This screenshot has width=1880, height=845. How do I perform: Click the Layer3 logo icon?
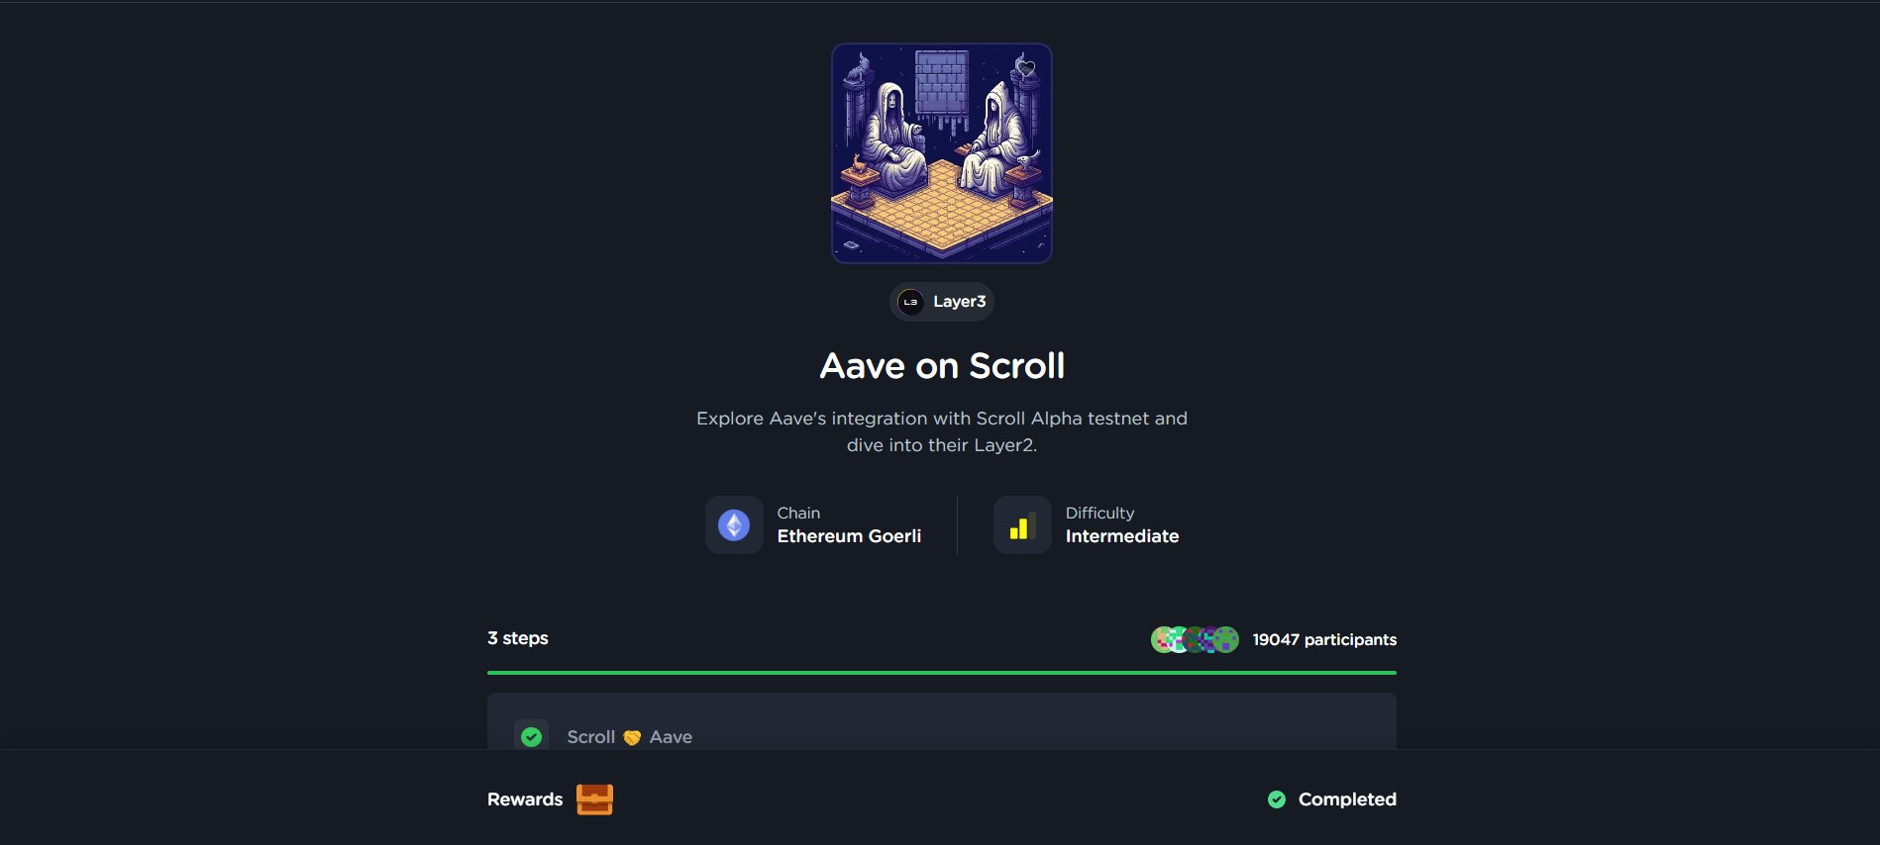click(910, 302)
